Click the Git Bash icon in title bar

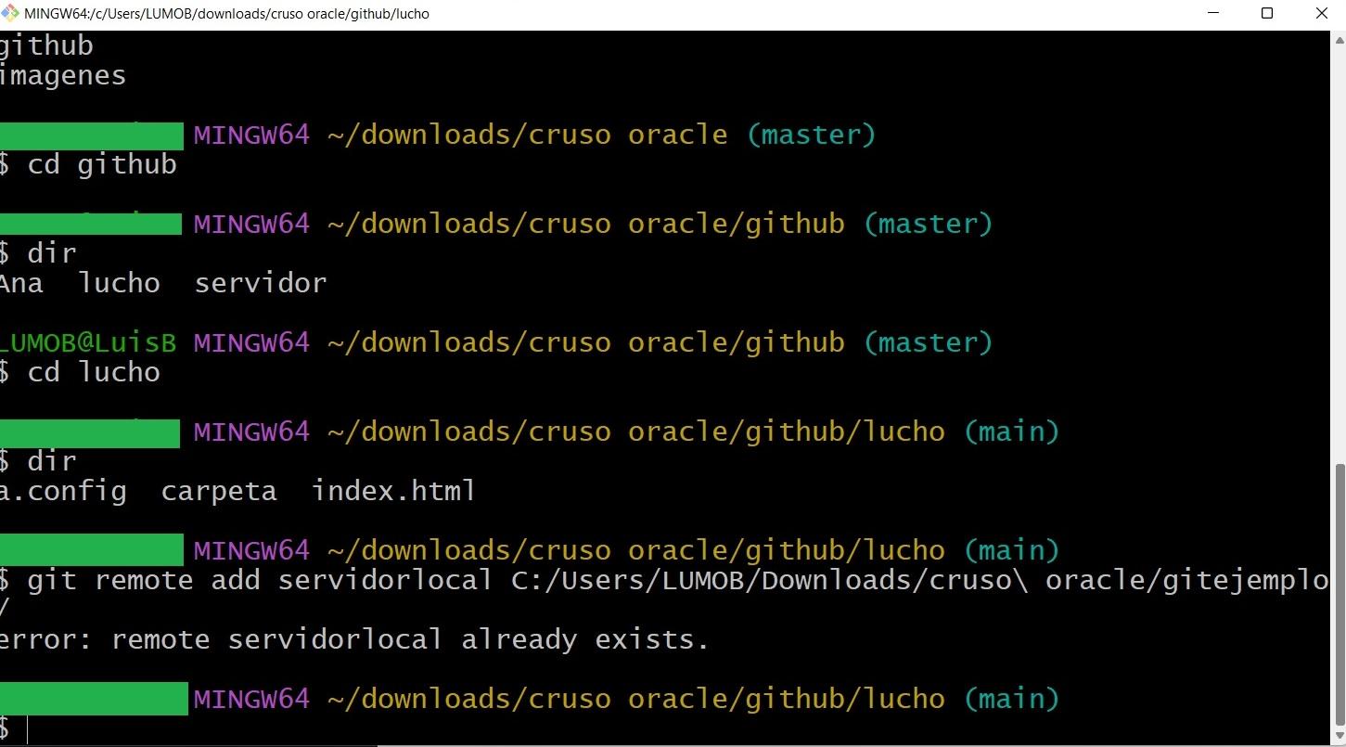tap(10, 13)
